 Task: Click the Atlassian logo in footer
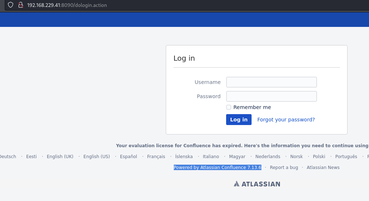257,184
